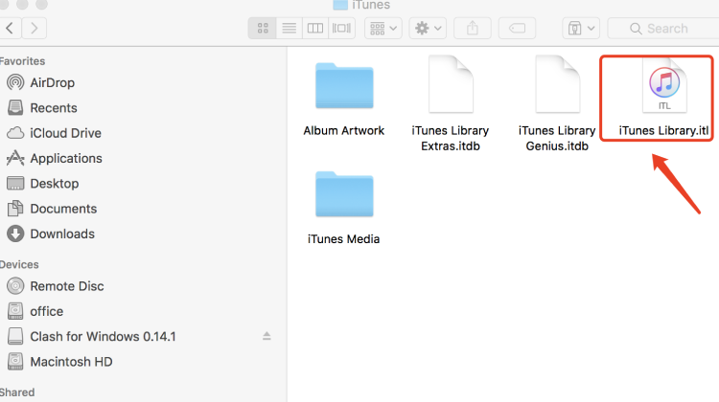The width and height of the screenshot is (719, 402).
Task: Open the gear Action menu
Action: coord(428,29)
